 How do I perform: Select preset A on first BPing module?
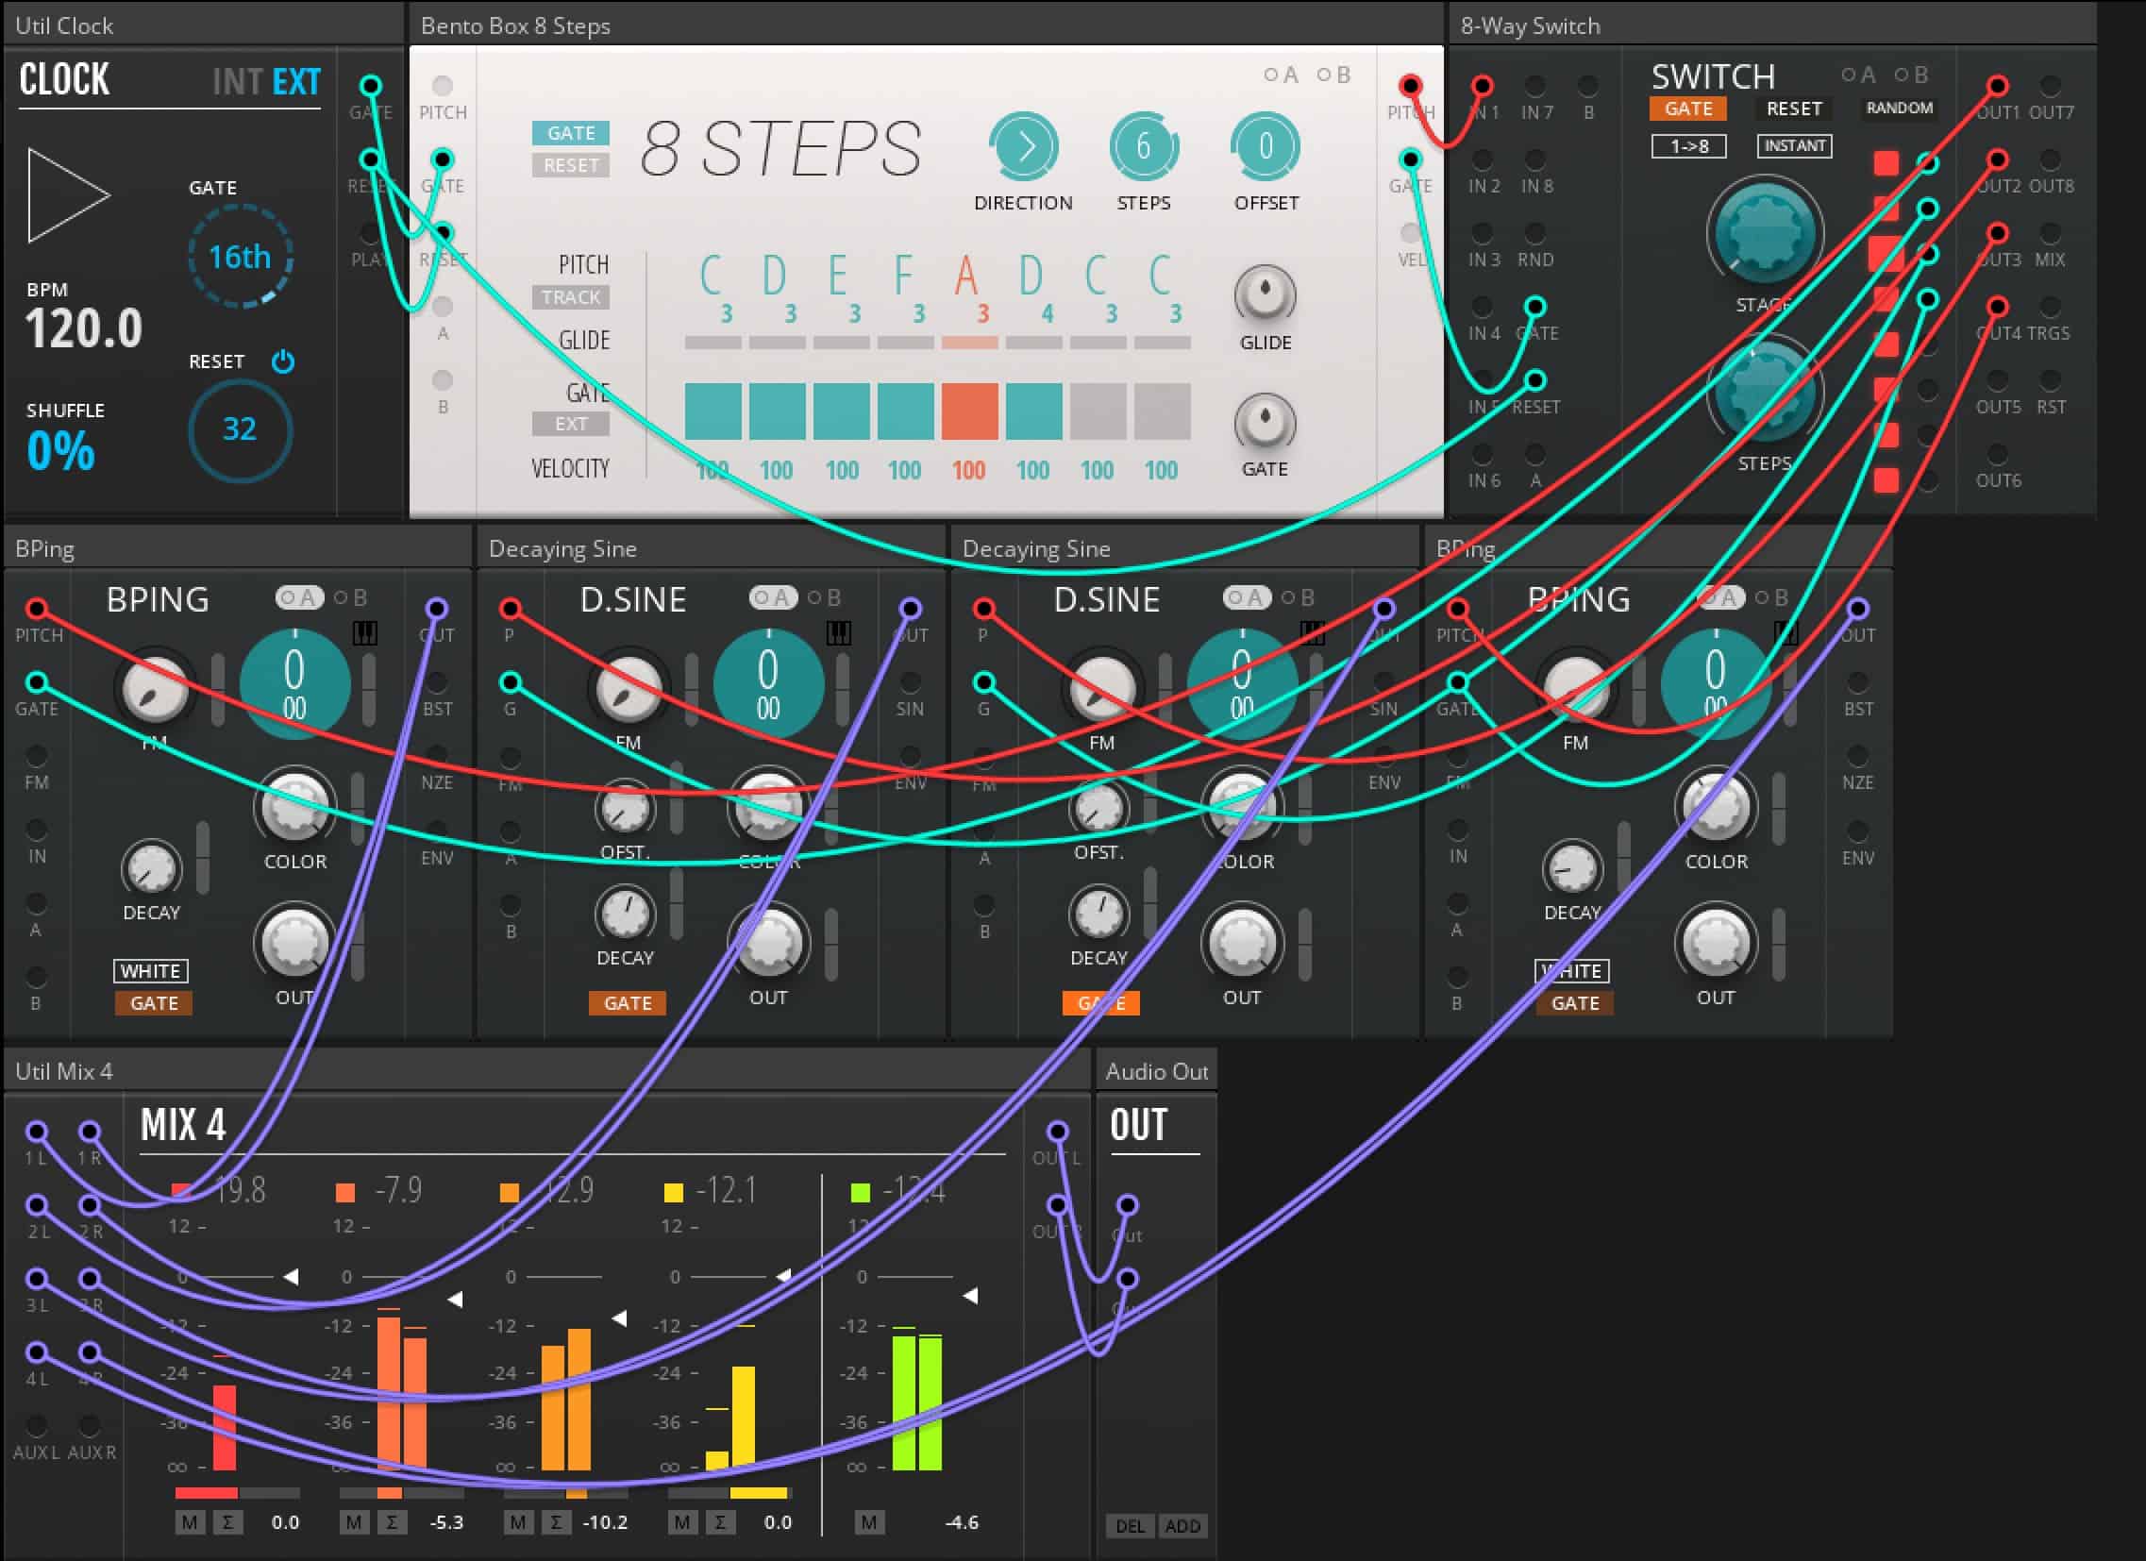[x=299, y=598]
